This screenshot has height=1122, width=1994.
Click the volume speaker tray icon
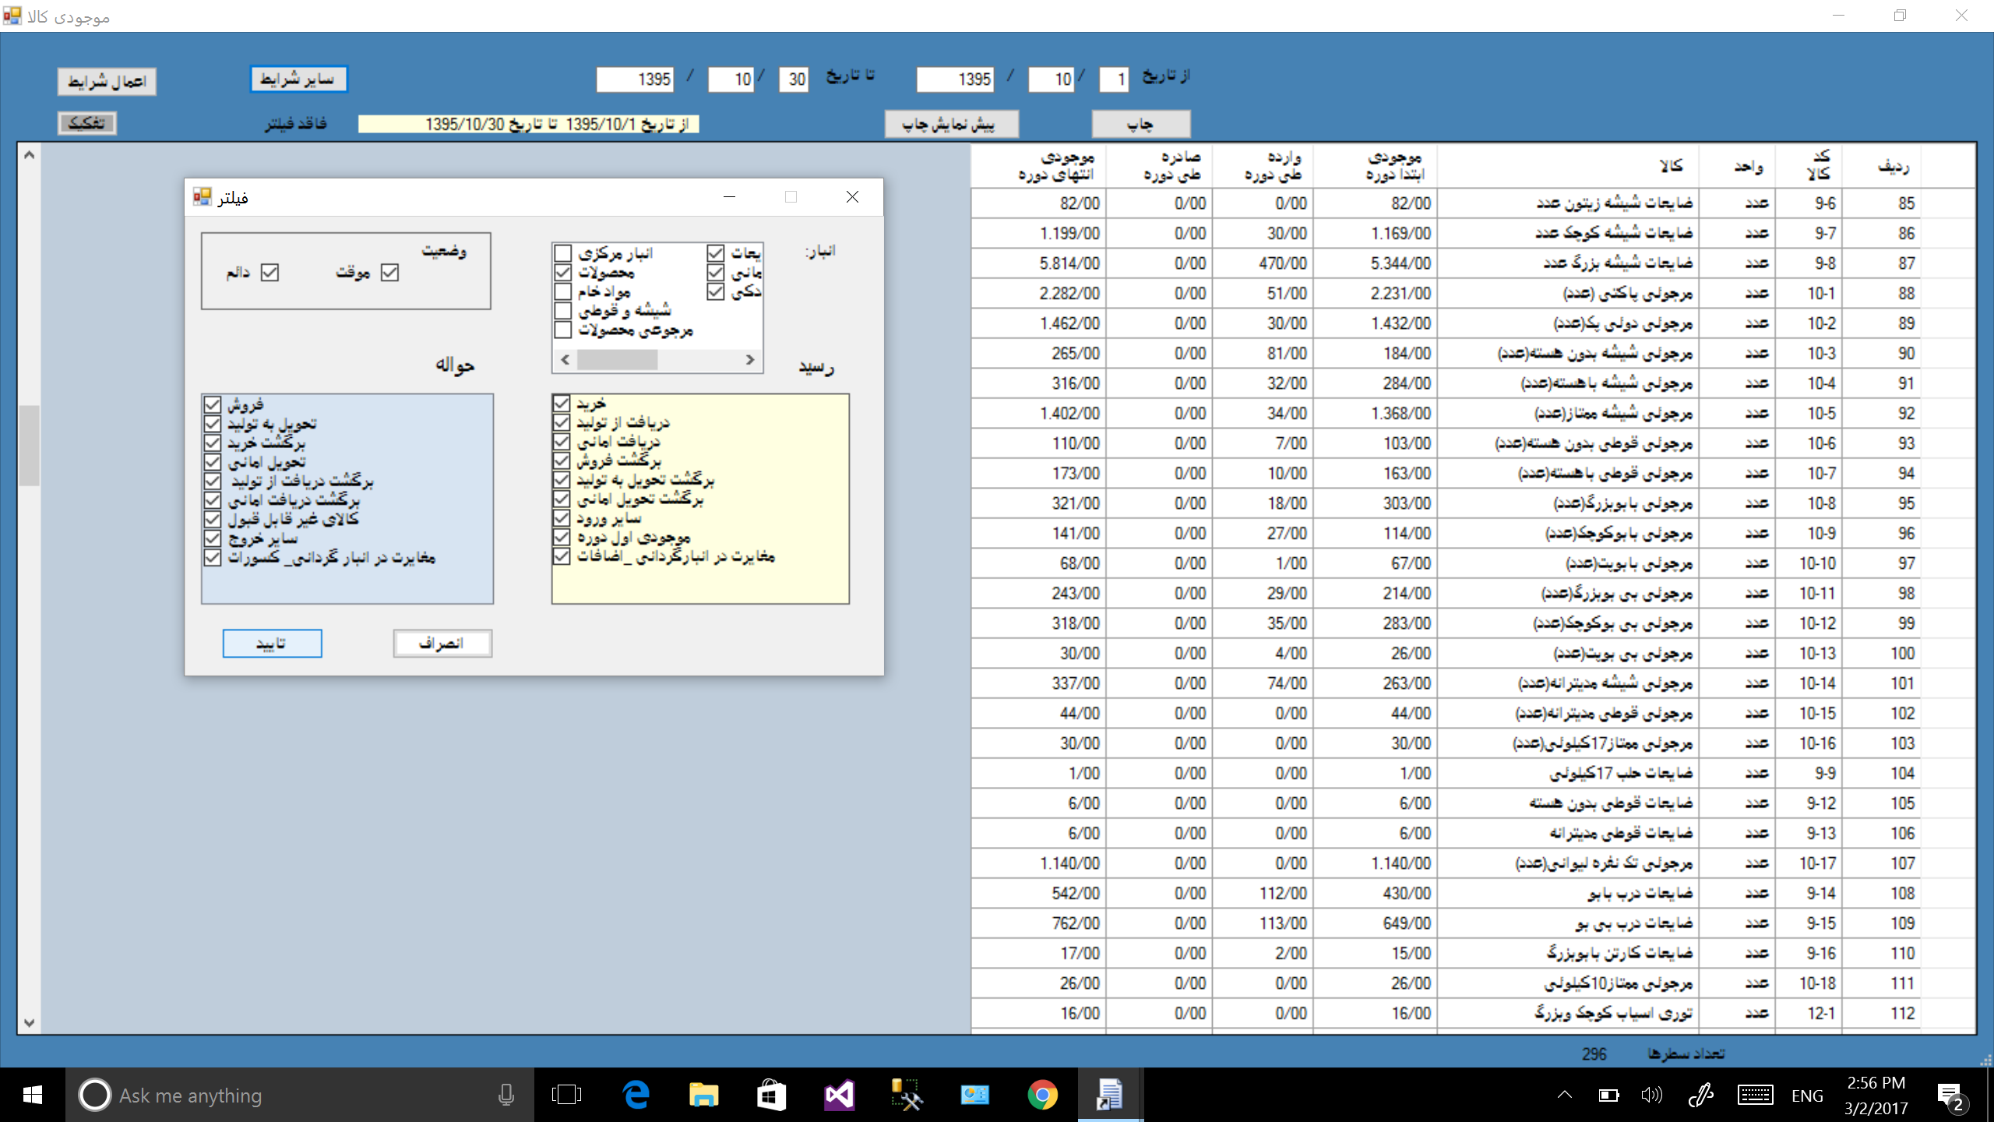tap(1651, 1095)
